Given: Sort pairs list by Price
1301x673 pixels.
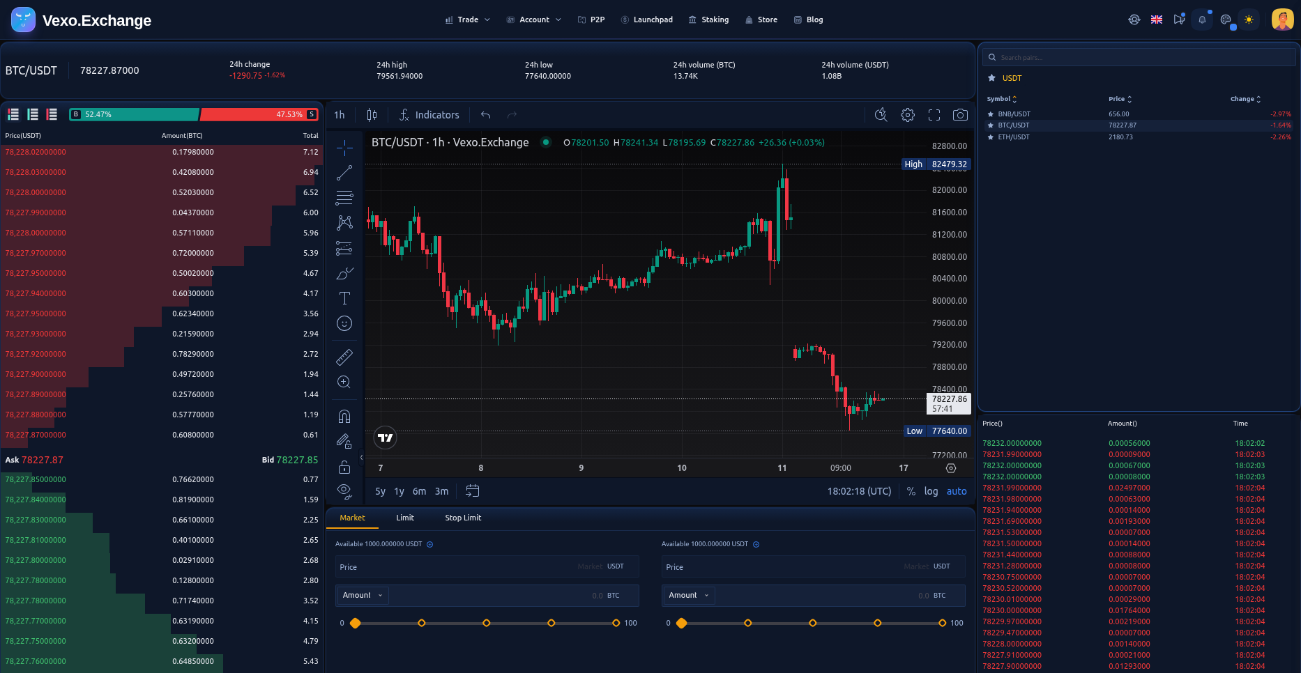Looking at the screenshot, I should 1120,99.
